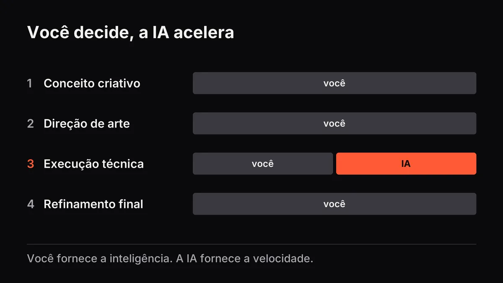Click the 'você' bar beside Conceito criativo

(334, 83)
